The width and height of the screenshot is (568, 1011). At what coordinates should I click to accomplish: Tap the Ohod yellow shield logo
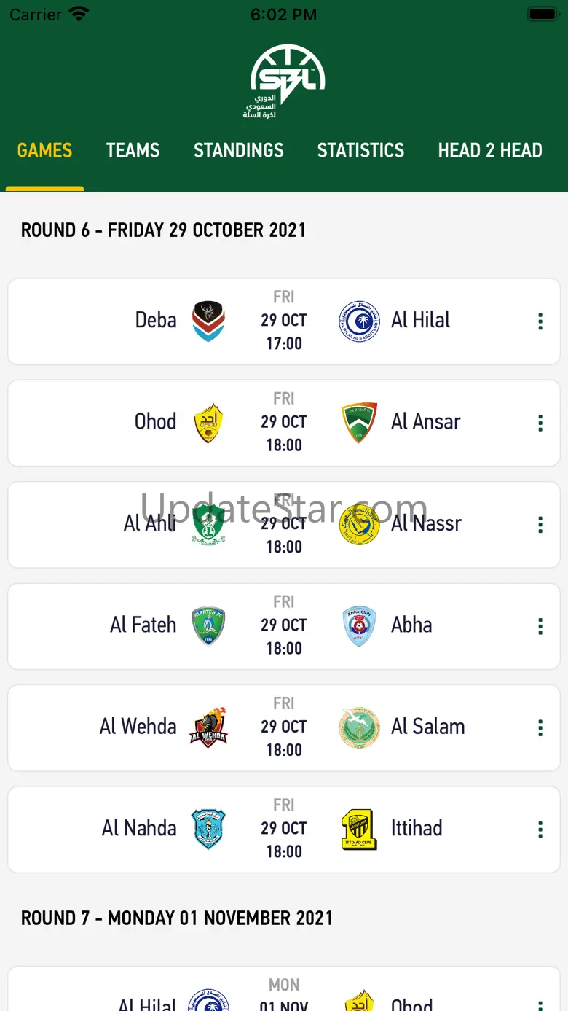(208, 423)
